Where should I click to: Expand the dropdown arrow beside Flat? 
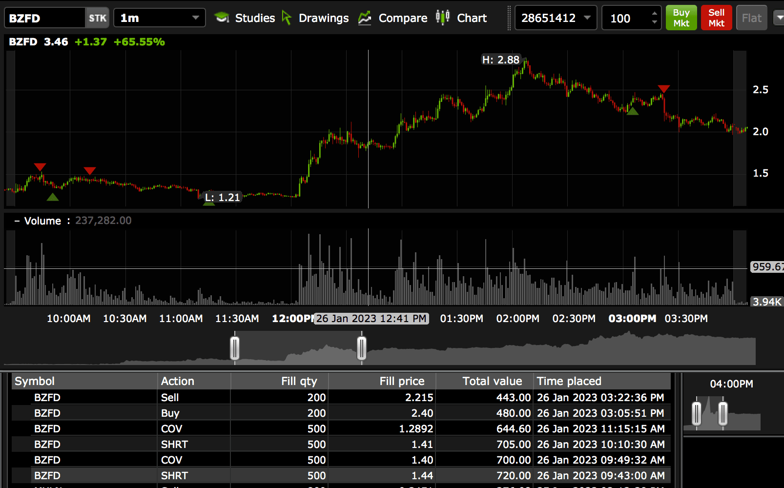pyautogui.click(x=779, y=18)
